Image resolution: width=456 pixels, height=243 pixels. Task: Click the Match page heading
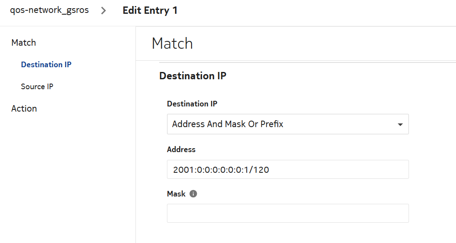click(x=172, y=44)
